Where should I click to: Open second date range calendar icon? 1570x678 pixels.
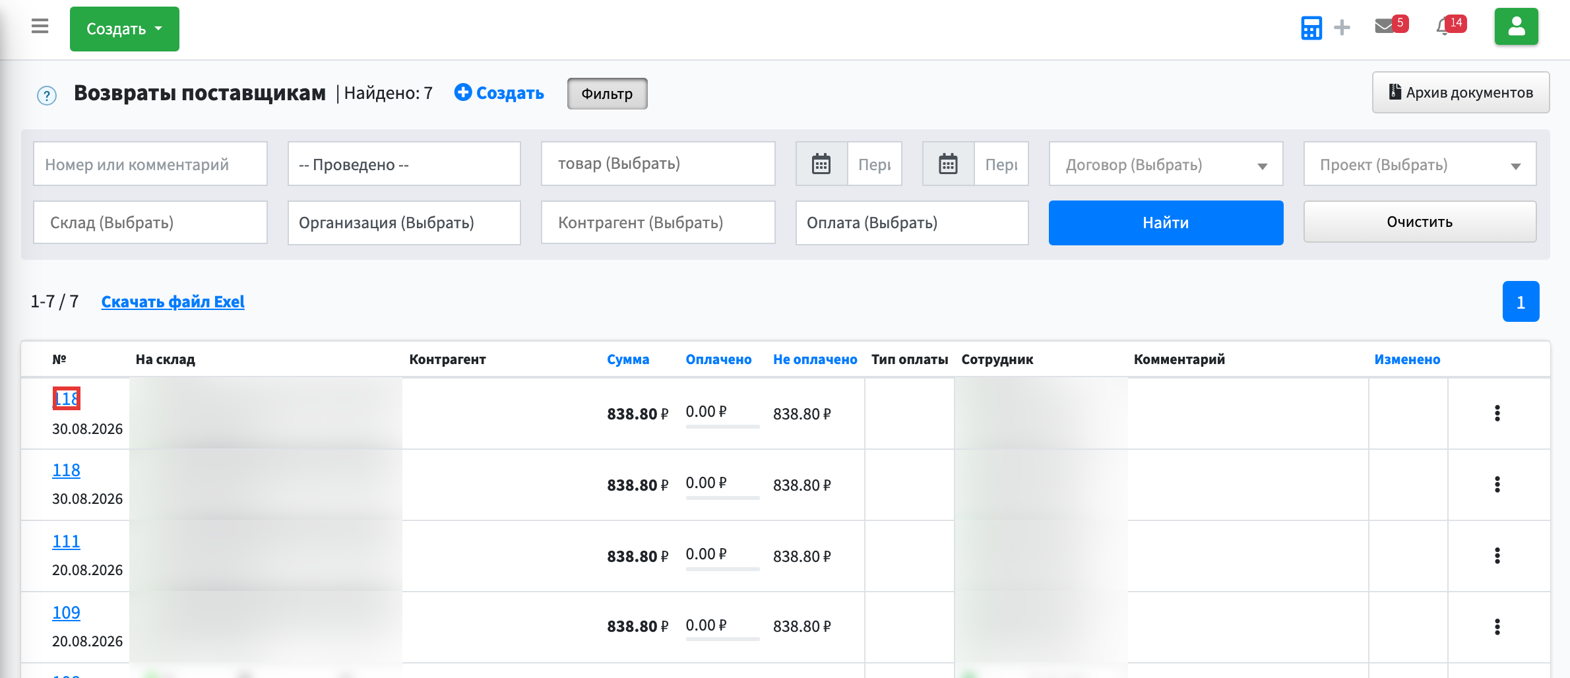948,164
